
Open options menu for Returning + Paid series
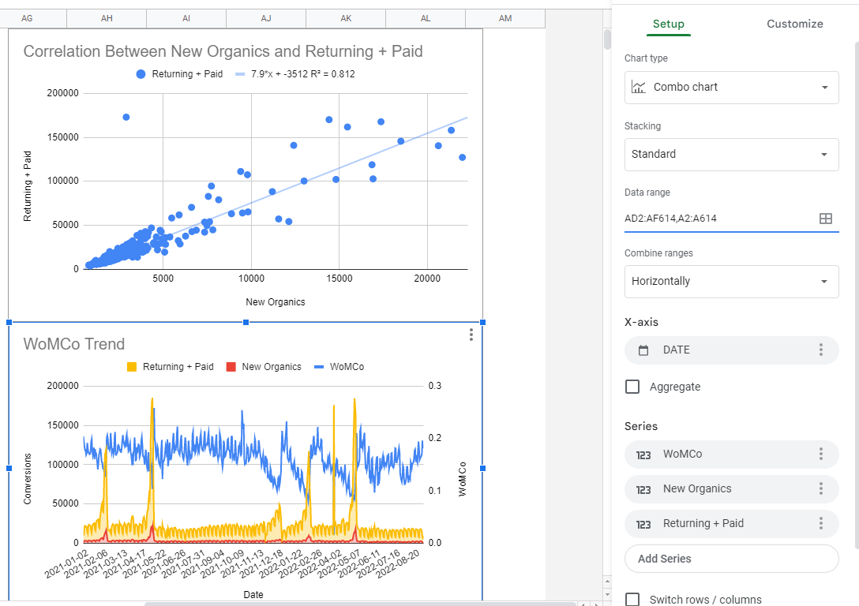pyautogui.click(x=821, y=523)
